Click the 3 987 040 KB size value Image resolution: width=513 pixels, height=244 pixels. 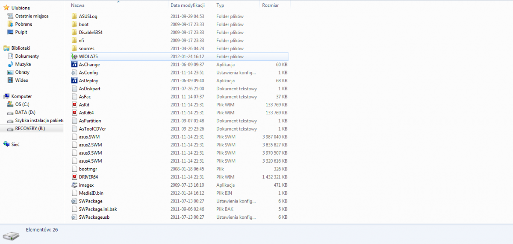275,137
